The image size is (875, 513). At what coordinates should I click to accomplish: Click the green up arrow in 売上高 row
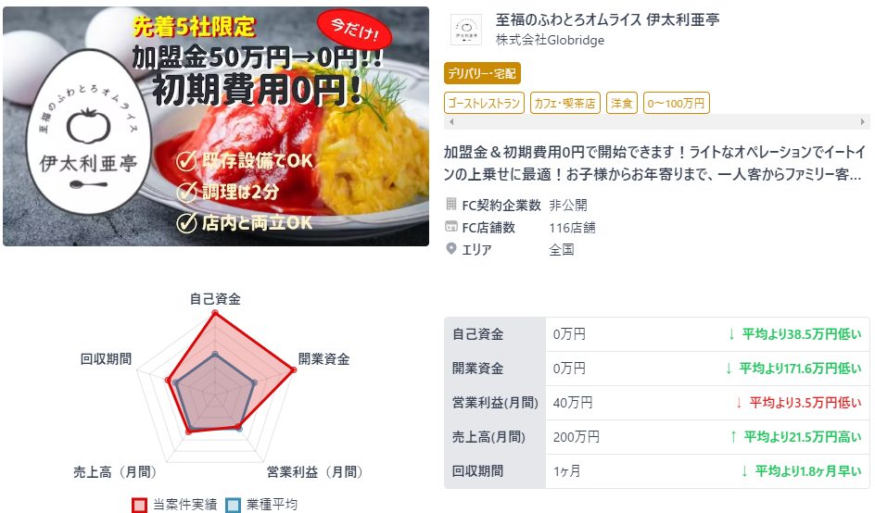click(733, 437)
